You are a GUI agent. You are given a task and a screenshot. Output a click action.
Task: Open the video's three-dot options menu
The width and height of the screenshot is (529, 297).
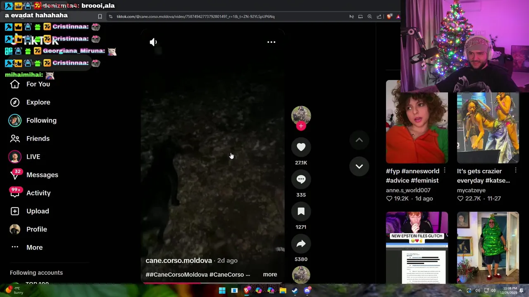pos(271,42)
